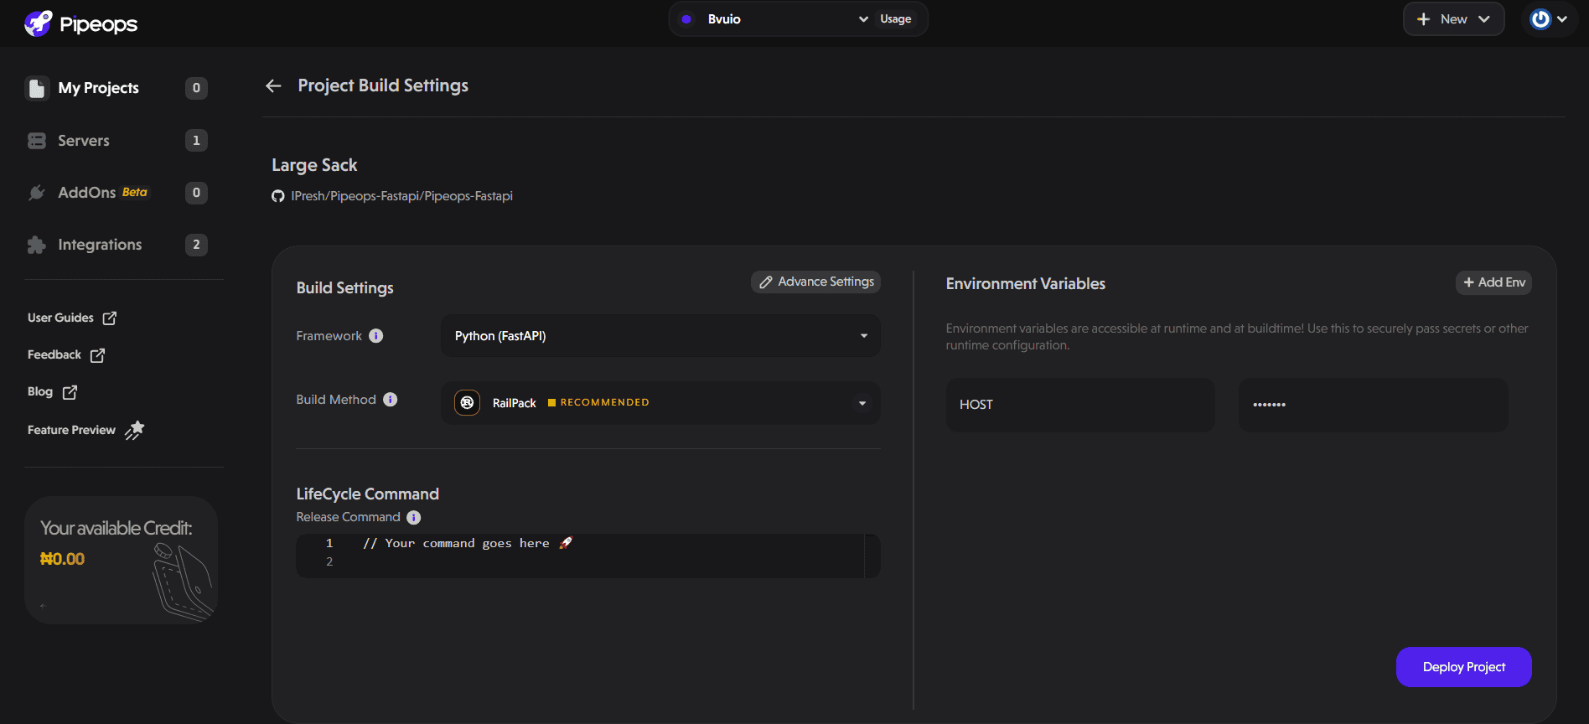This screenshot has width=1589, height=724.
Task: Click the Pipeops rocket logo icon
Action: tap(39, 23)
